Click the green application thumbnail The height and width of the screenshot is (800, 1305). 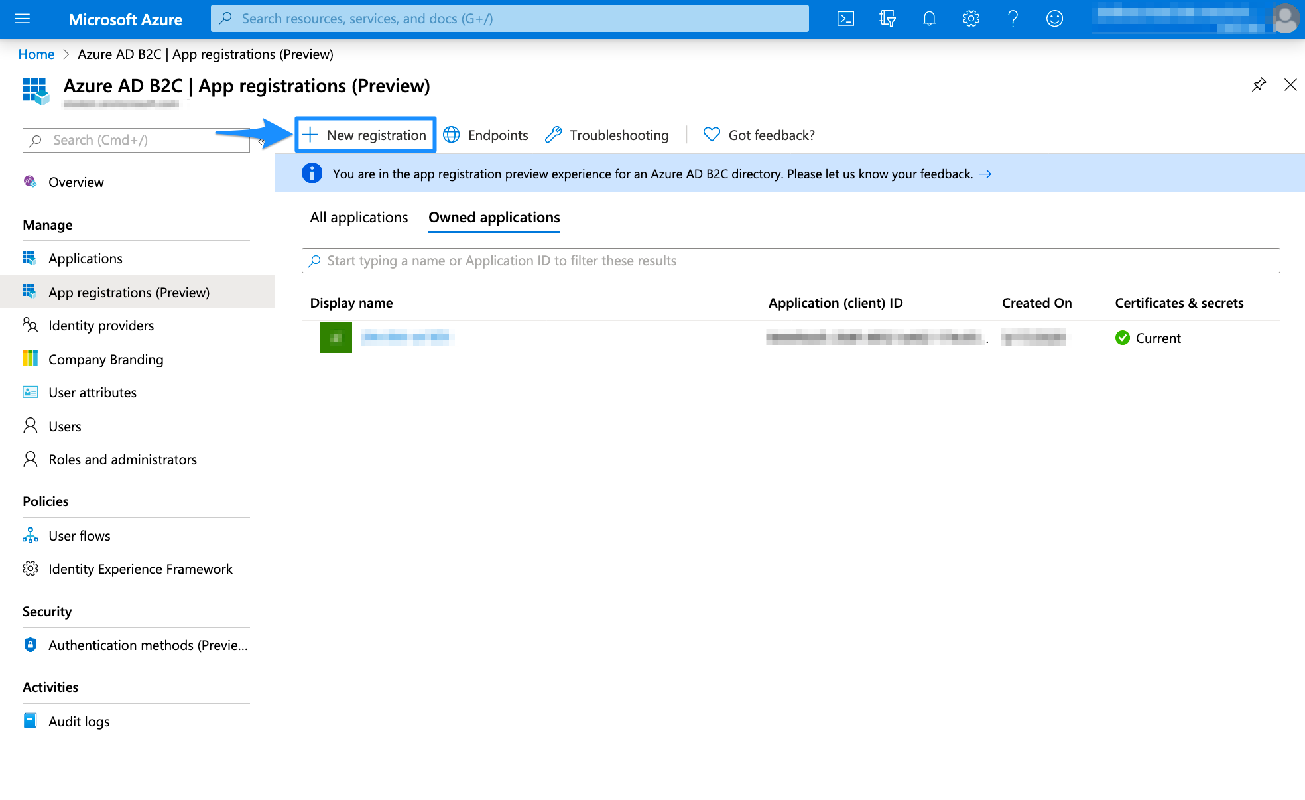[336, 338]
